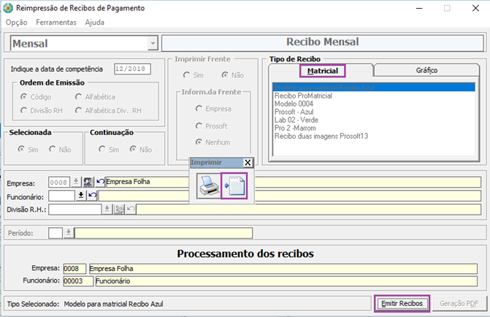Click the Geração PDF button

pyautogui.click(x=459, y=304)
